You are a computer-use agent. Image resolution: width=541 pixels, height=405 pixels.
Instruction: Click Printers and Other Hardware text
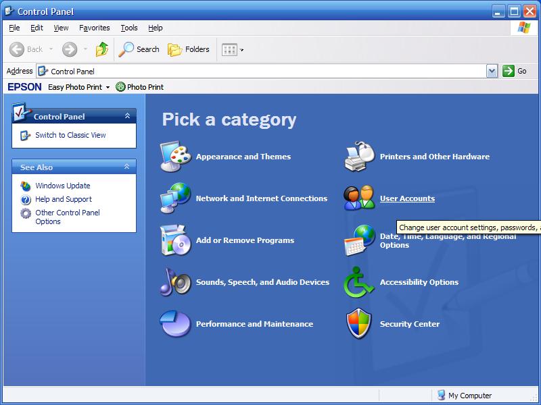pos(435,157)
